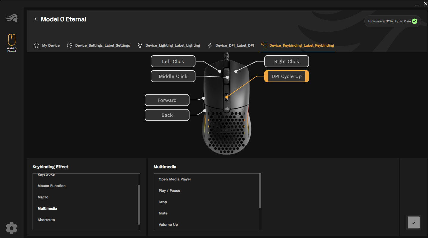Open the My Device home tab
The image size is (428, 238).
(x=47, y=45)
